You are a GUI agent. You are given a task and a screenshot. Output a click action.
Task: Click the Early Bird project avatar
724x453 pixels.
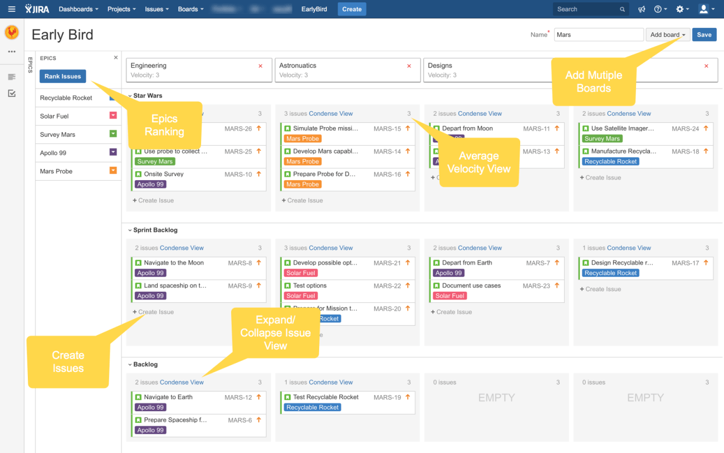(12, 33)
